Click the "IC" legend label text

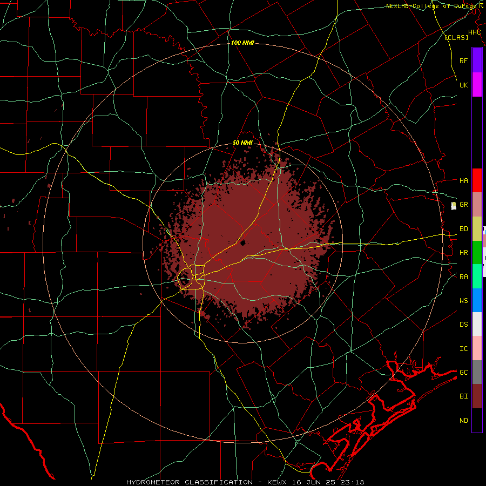click(x=463, y=349)
